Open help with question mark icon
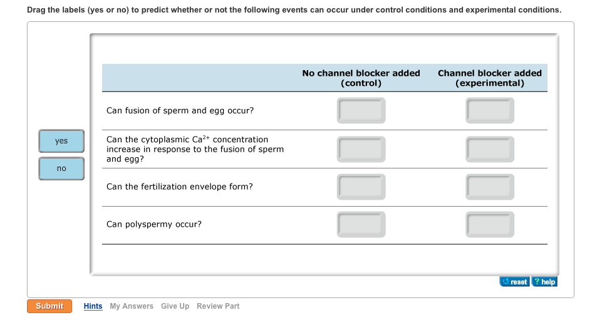Viewport: 612px width, 320px height. click(x=544, y=282)
